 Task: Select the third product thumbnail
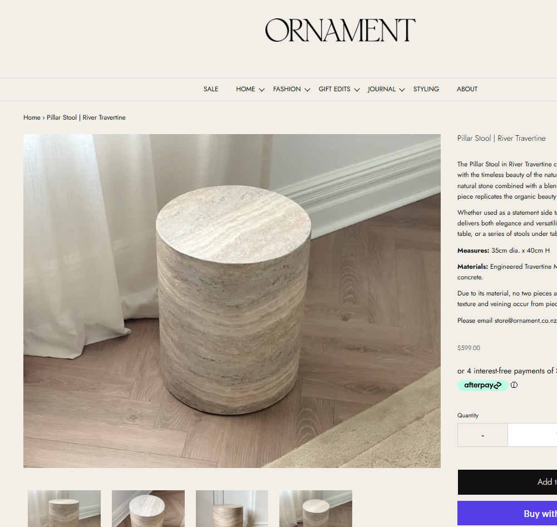point(232,509)
